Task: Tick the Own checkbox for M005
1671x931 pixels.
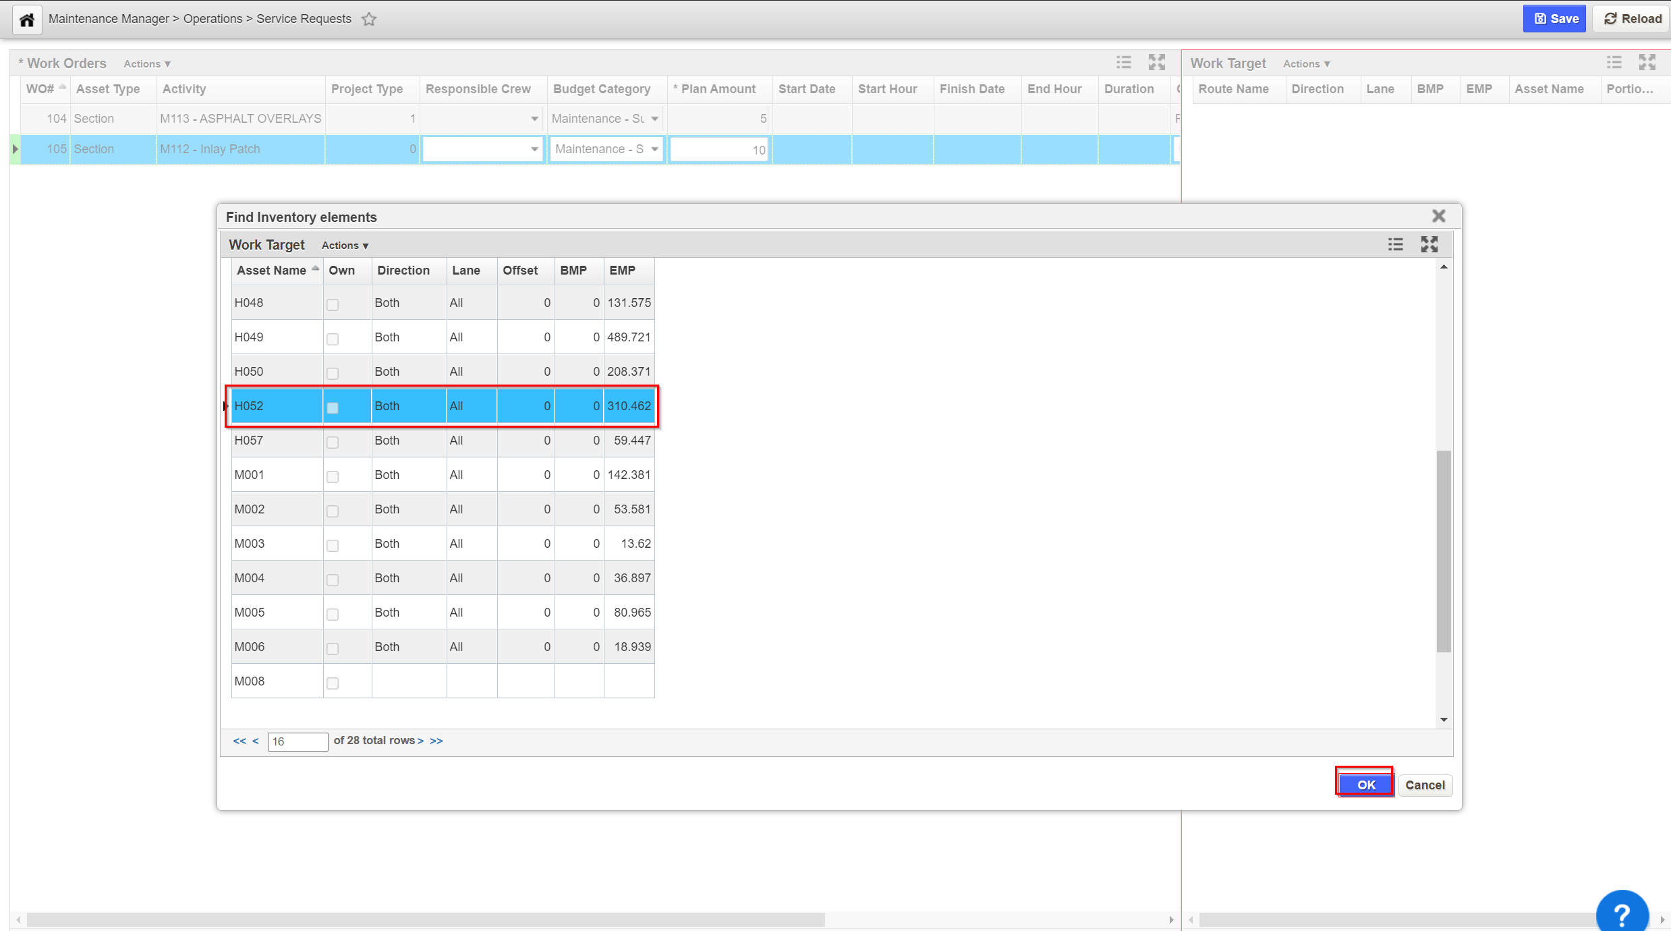Action: tap(333, 614)
